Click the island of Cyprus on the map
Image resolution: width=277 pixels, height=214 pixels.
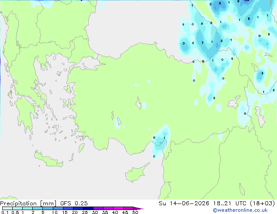coord(136,173)
